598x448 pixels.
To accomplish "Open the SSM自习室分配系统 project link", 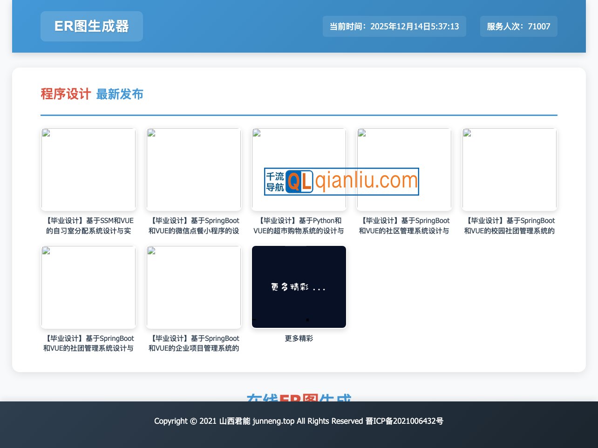I will point(88,226).
